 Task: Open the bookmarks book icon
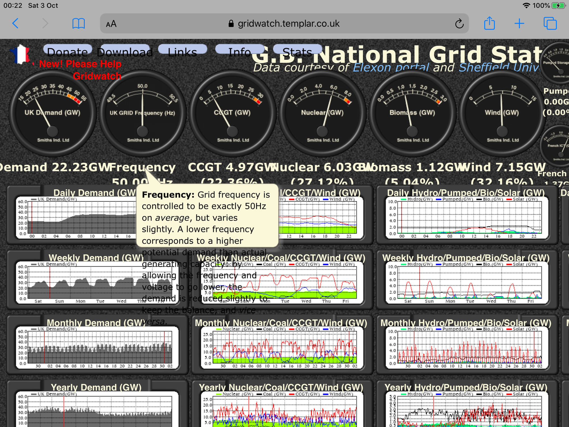pos(78,23)
